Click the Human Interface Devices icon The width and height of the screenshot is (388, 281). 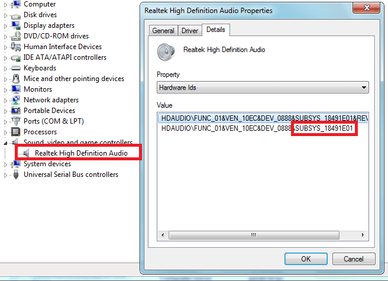coord(16,47)
